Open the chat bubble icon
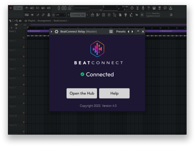 pyautogui.click(x=165, y=8)
